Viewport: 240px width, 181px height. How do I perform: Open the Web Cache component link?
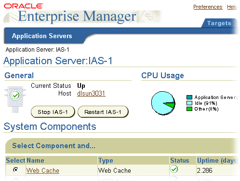click(x=43, y=170)
